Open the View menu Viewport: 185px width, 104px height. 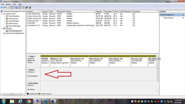click(14, 4)
